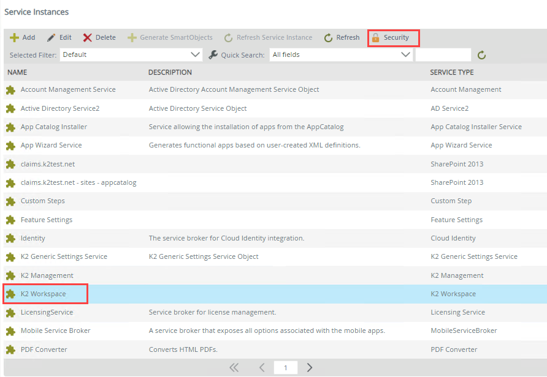
Task: Click the App Wizard Service puzzle icon
Action: [x=10, y=146]
